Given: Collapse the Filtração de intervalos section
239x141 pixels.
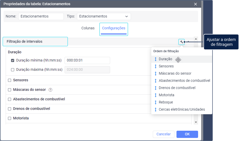Looking at the screenshot, I should [x=188, y=42].
